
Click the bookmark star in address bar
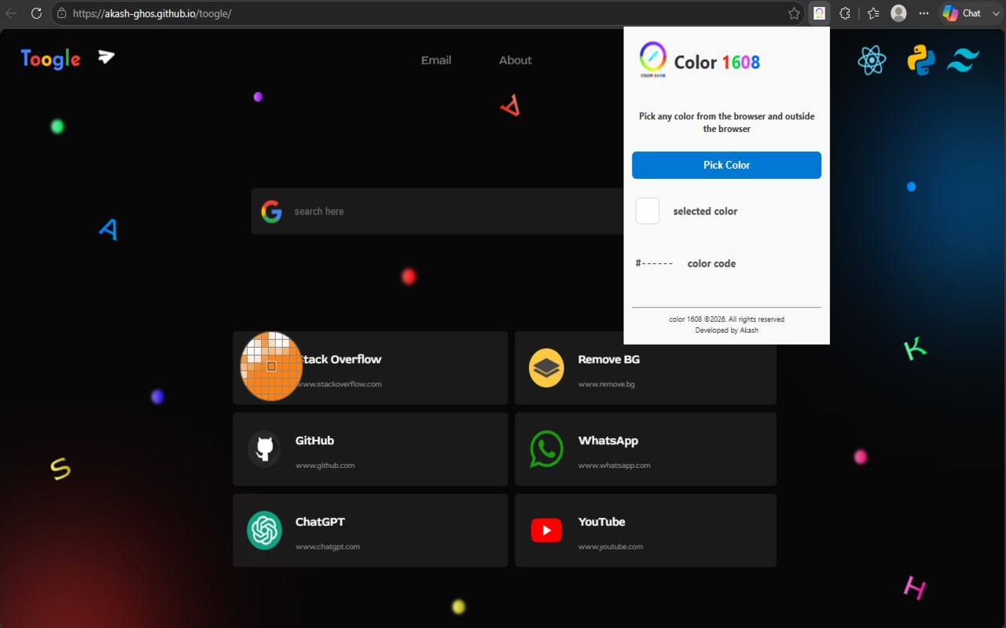[794, 13]
